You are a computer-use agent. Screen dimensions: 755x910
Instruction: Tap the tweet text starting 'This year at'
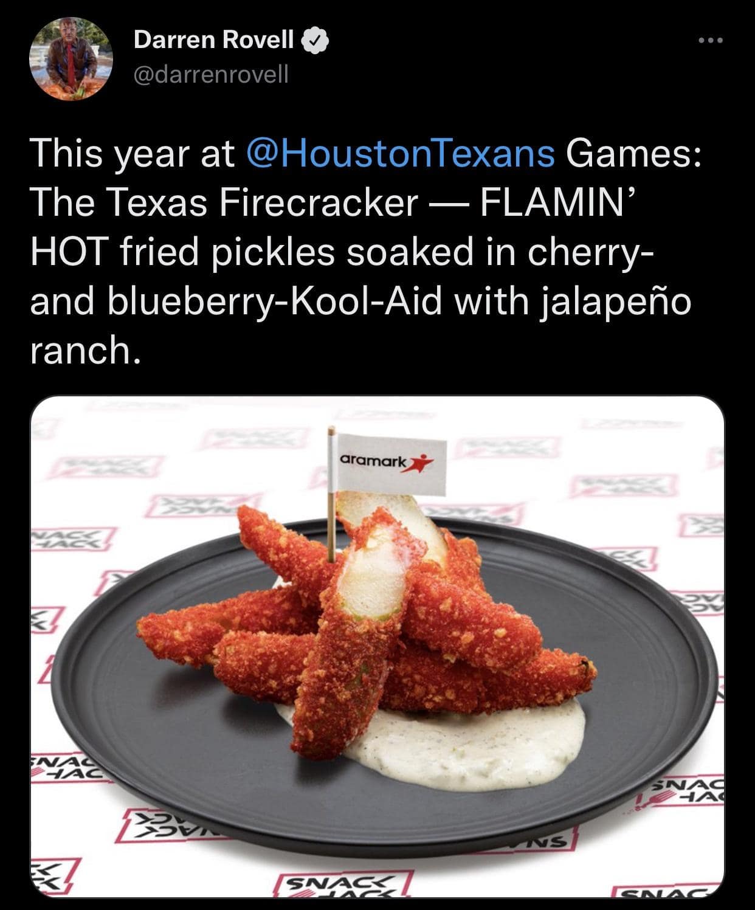click(360, 252)
